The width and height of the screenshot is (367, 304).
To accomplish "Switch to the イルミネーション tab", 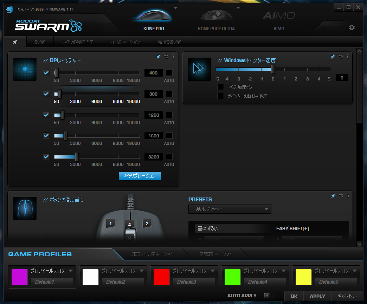I will tap(125, 42).
